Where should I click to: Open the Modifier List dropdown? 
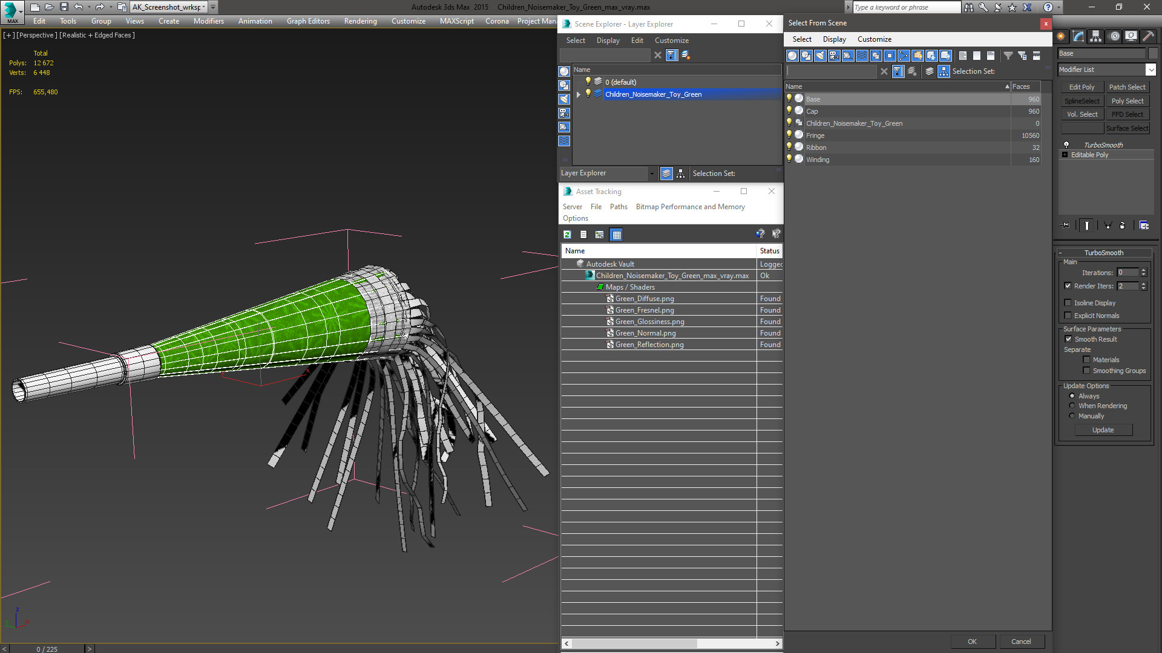(1151, 70)
